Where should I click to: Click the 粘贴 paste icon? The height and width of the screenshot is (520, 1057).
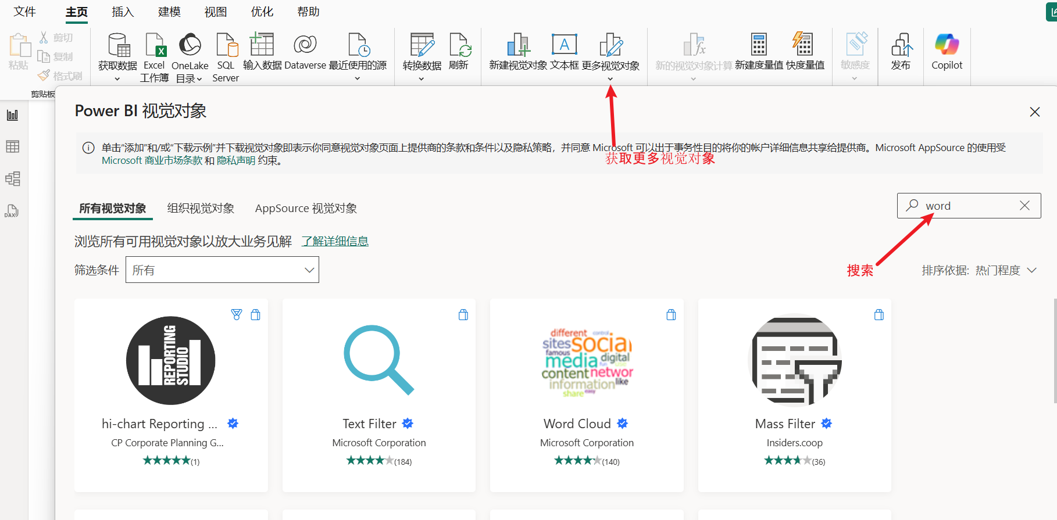[x=19, y=46]
